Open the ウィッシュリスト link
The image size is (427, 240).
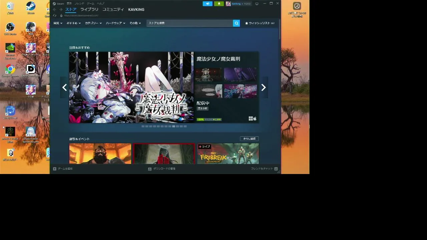tap(260, 23)
